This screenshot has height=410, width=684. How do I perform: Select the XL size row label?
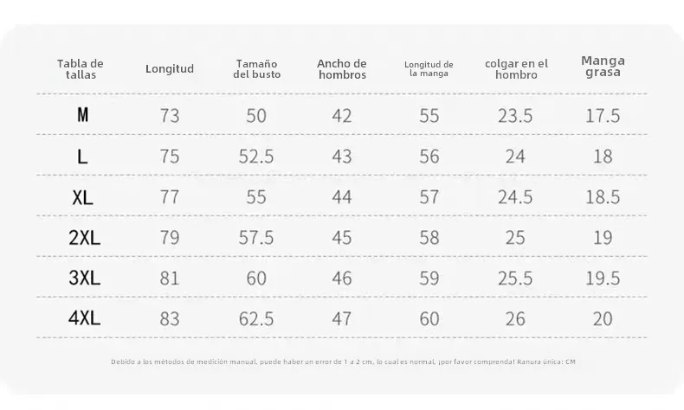tap(83, 197)
